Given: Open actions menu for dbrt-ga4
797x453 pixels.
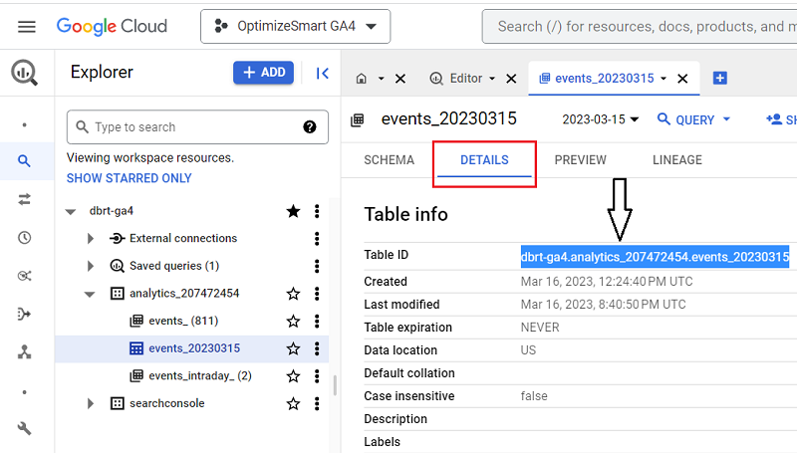Looking at the screenshot, I should pos(317,211).
